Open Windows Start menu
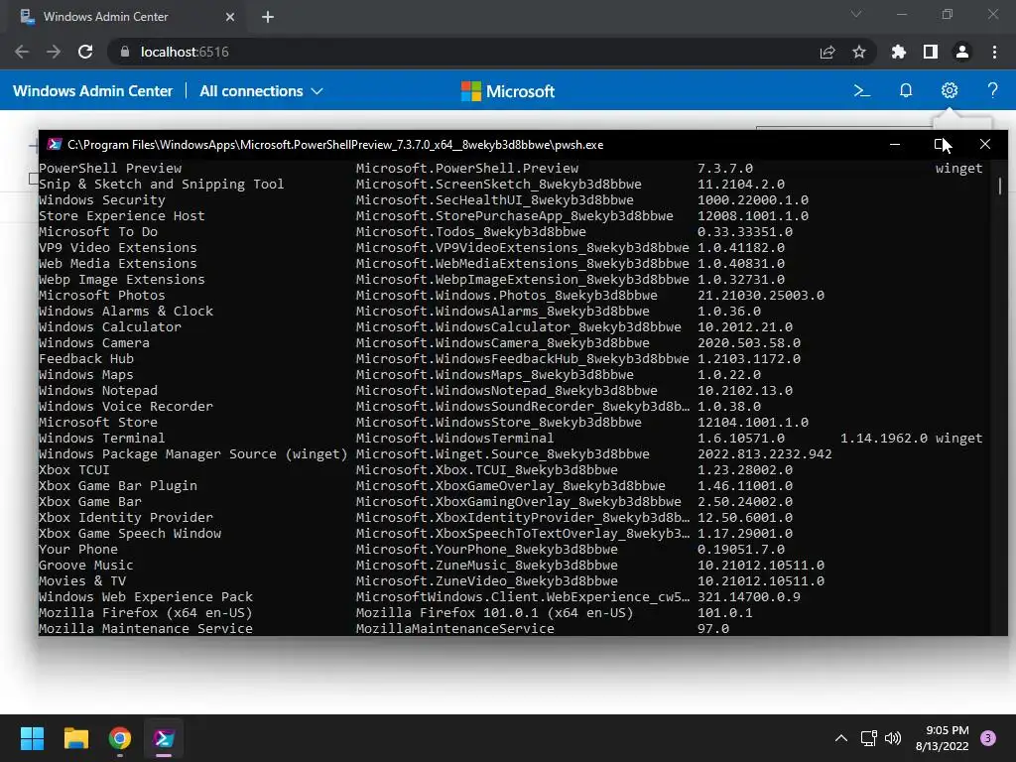 [32, 738]
